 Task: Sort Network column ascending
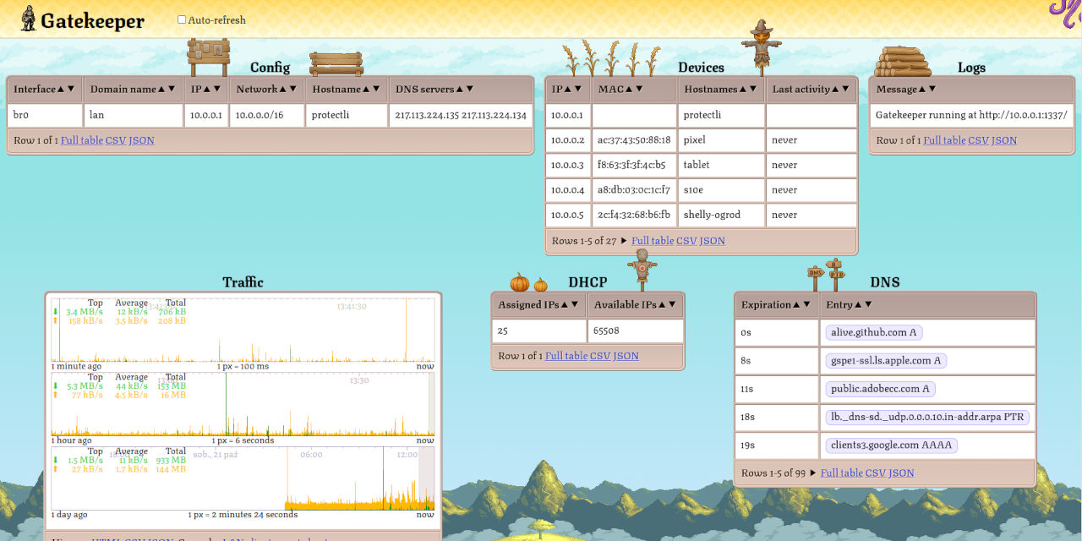point(283,89)
